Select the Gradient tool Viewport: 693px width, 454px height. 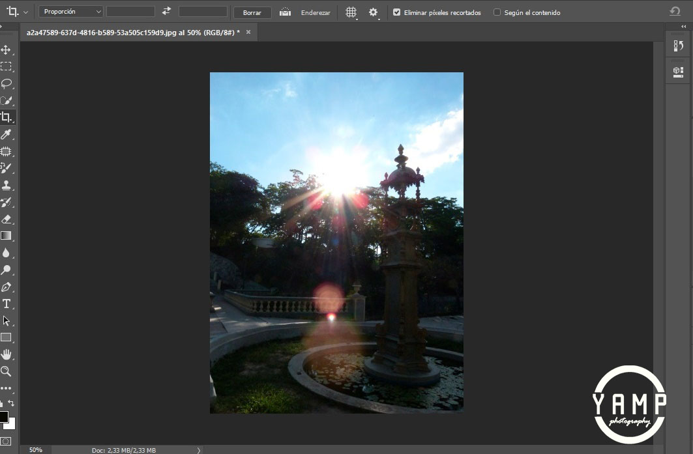point(6,236)
